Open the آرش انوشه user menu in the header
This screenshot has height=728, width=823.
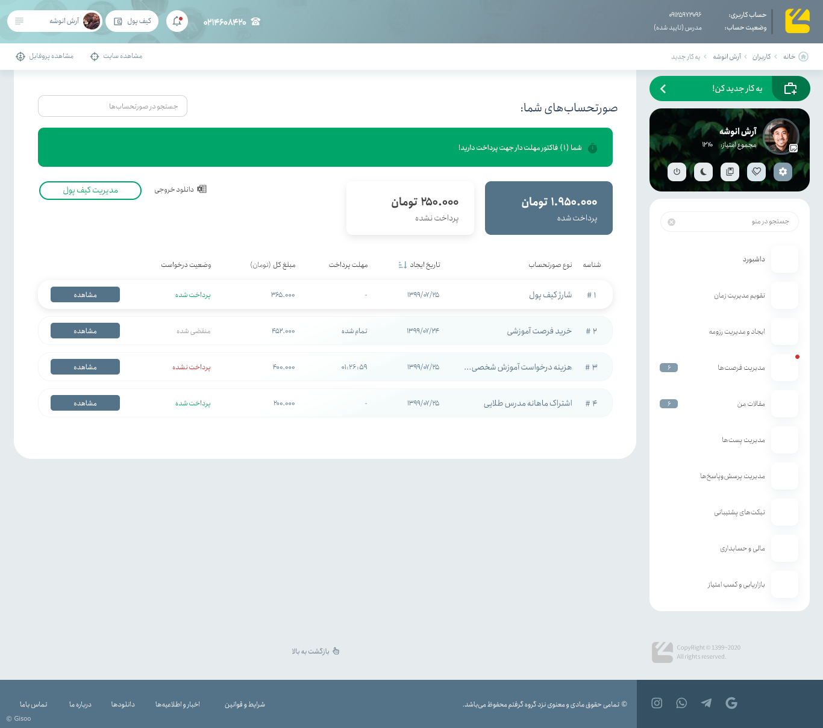pos(74,21)
